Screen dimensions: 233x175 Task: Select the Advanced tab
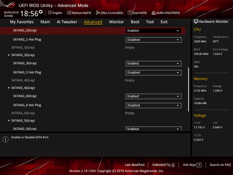[93, 22]
